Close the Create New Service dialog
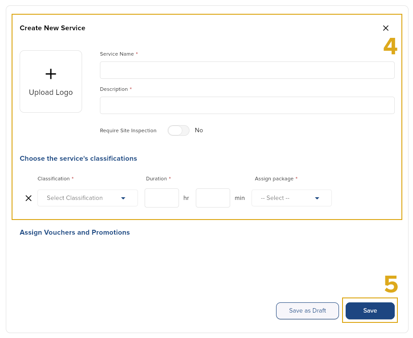 [386, 28]
